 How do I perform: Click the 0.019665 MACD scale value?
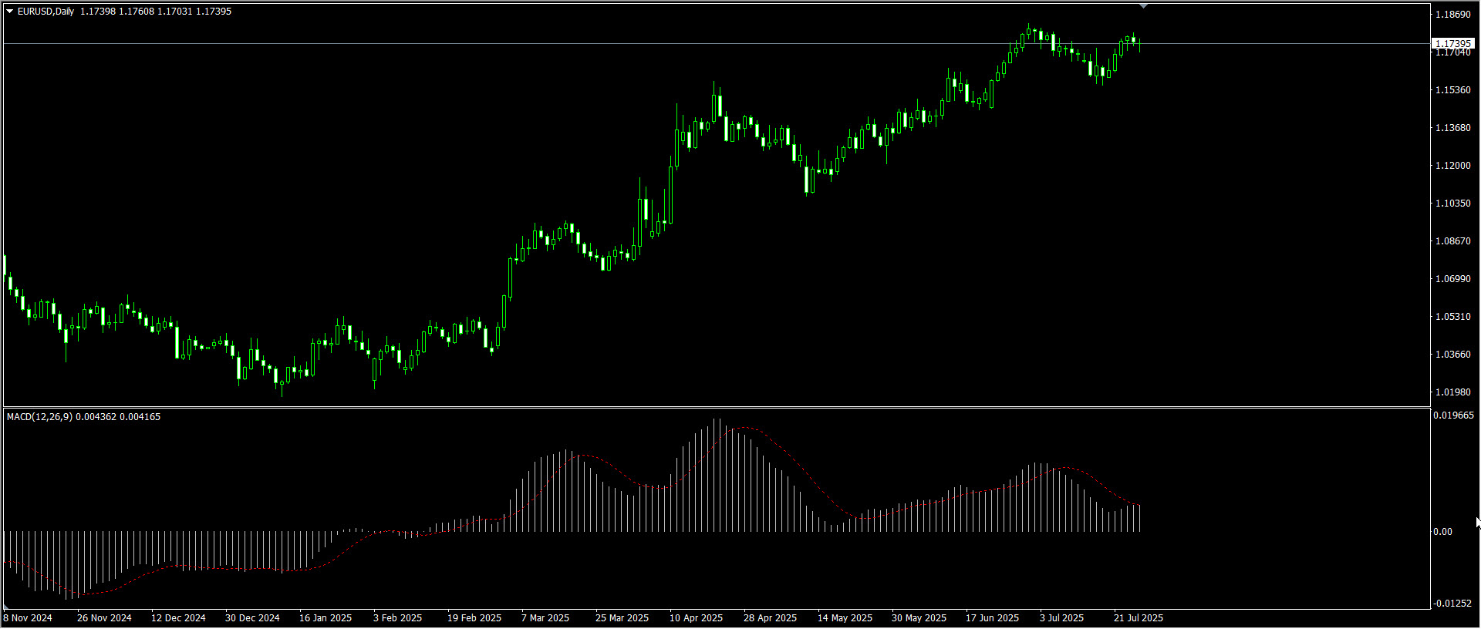point(1453,415)
